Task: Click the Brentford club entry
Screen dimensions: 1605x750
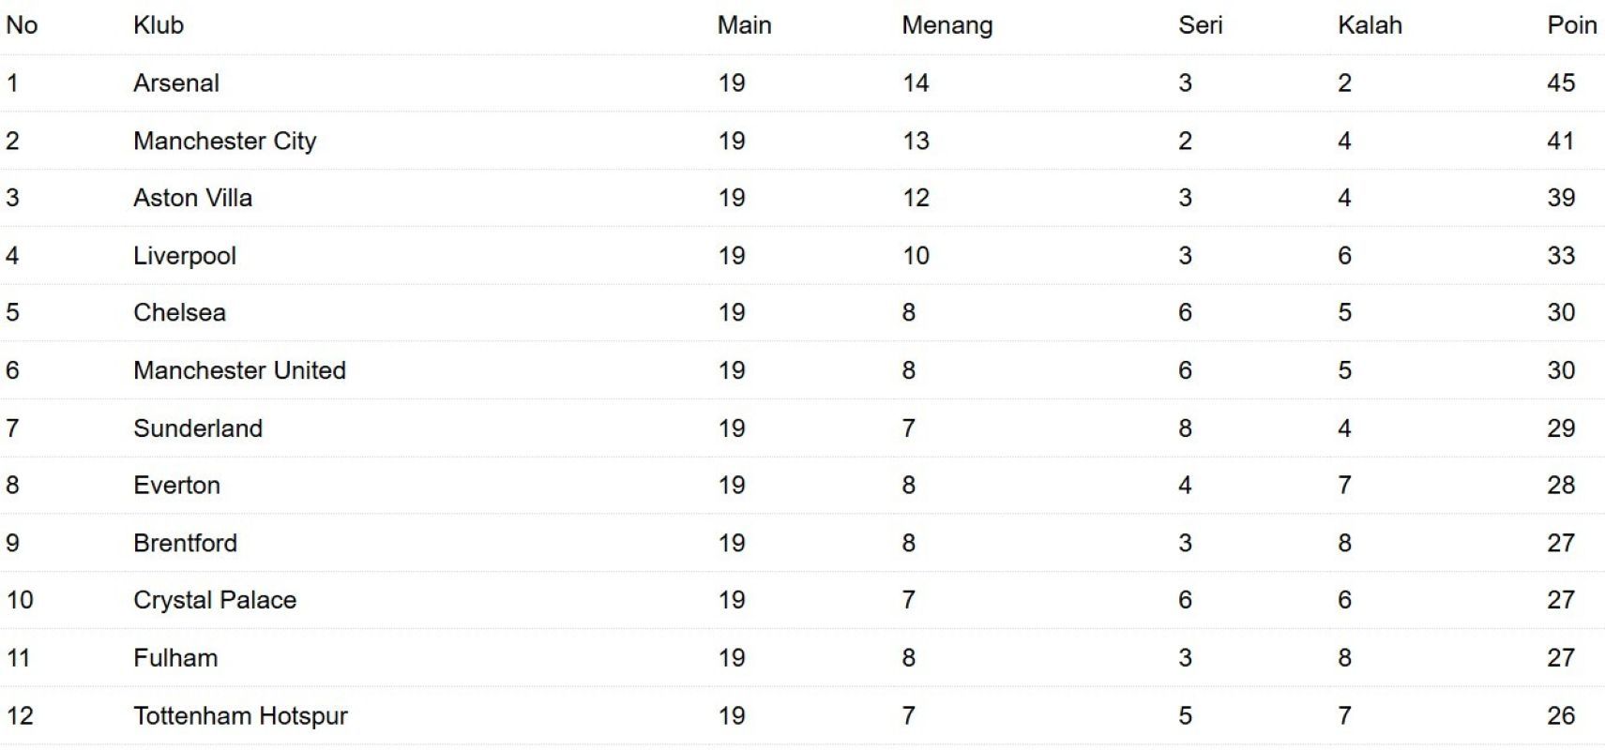Action: pos(185,543)
